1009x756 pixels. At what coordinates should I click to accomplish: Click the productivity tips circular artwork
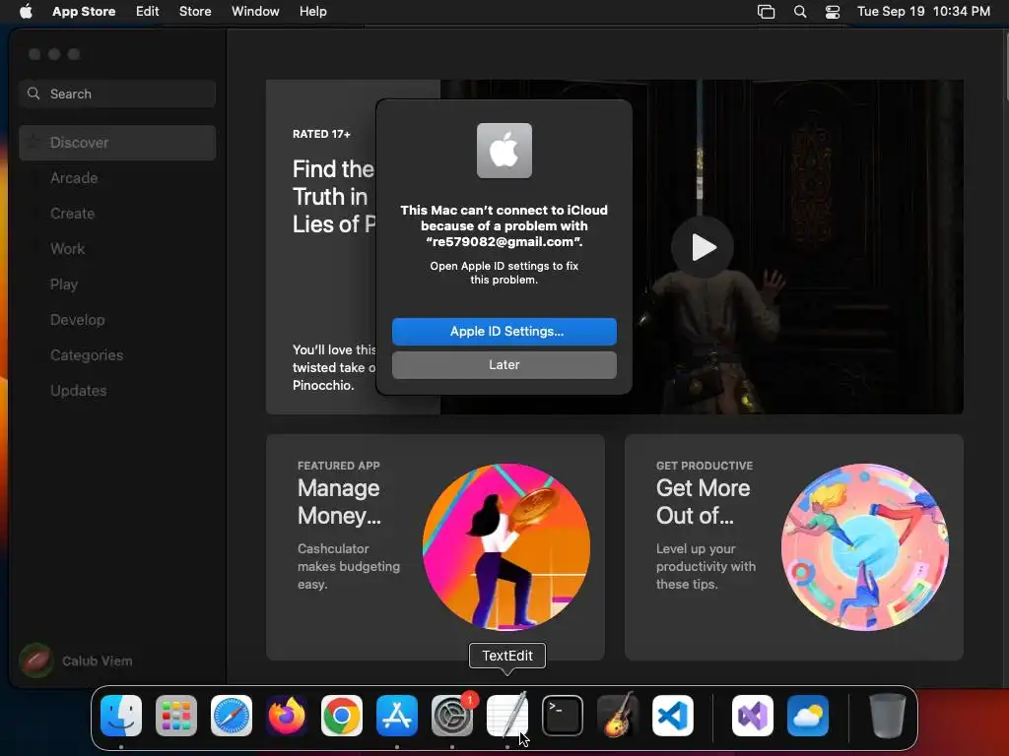pos(864,547)
